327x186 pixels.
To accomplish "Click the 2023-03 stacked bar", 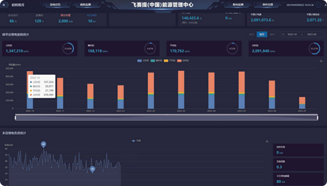I will point(181,89).
